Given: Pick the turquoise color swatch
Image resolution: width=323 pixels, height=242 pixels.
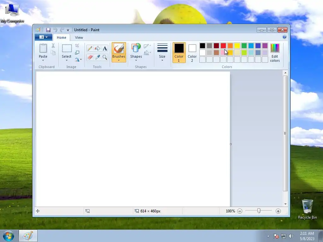Looking at the screenshot, I should [x=251, y=46].
